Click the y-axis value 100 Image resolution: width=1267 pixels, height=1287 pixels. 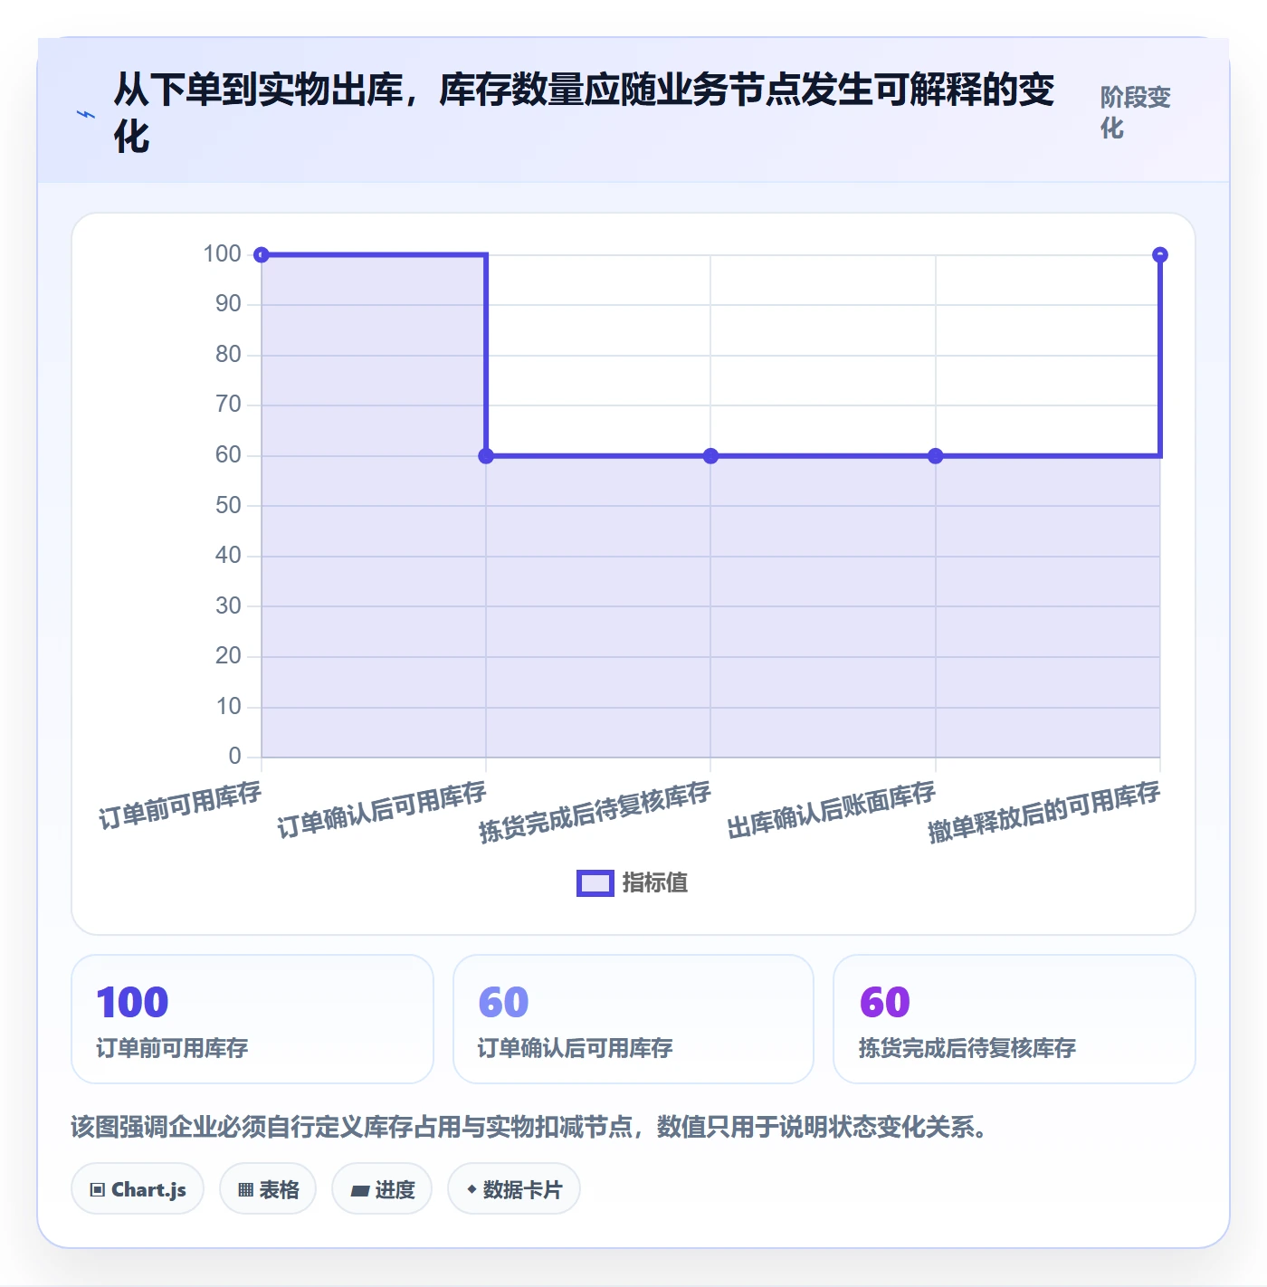tap(223, 253)
